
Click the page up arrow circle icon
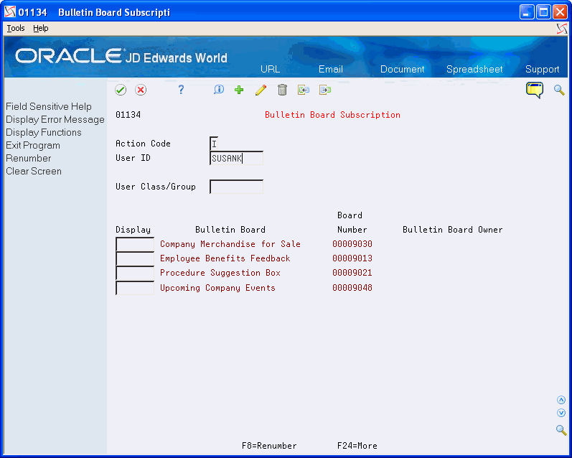click(561, 400)
